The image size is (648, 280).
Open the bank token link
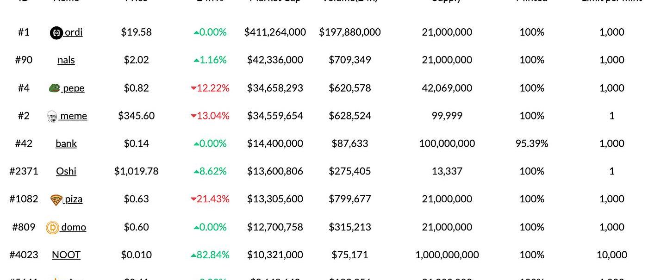66,143
